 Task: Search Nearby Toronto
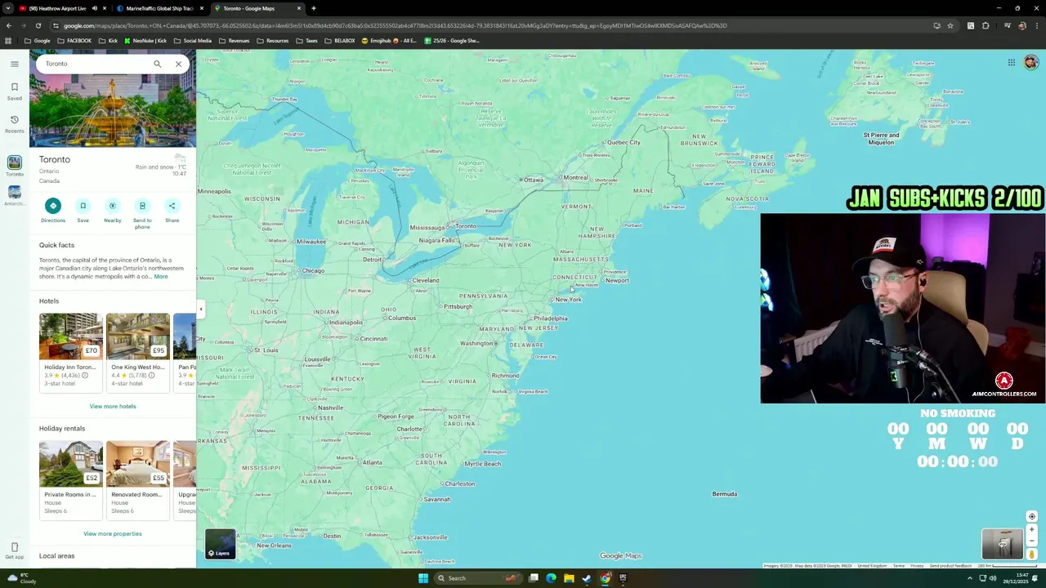tap(113, 210)
